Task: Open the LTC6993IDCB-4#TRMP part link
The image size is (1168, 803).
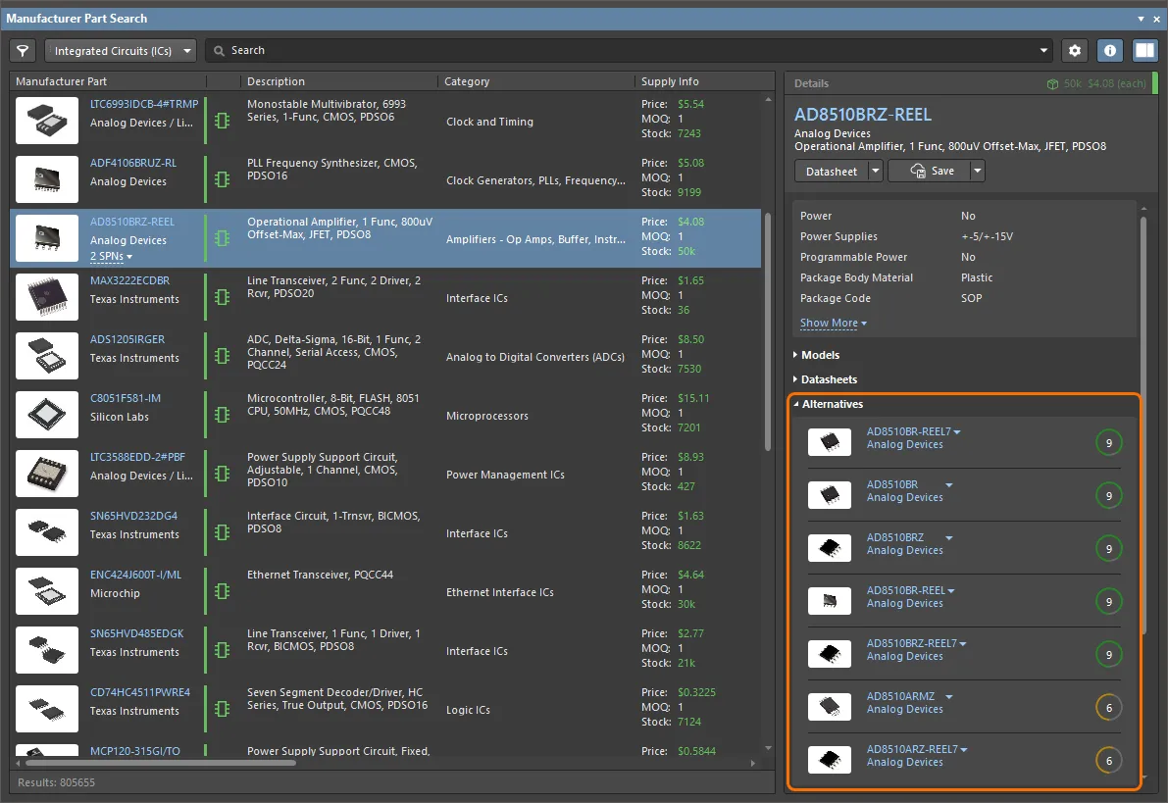Action: pos(144,104)
